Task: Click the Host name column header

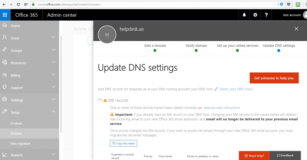Action: (165, 156)
